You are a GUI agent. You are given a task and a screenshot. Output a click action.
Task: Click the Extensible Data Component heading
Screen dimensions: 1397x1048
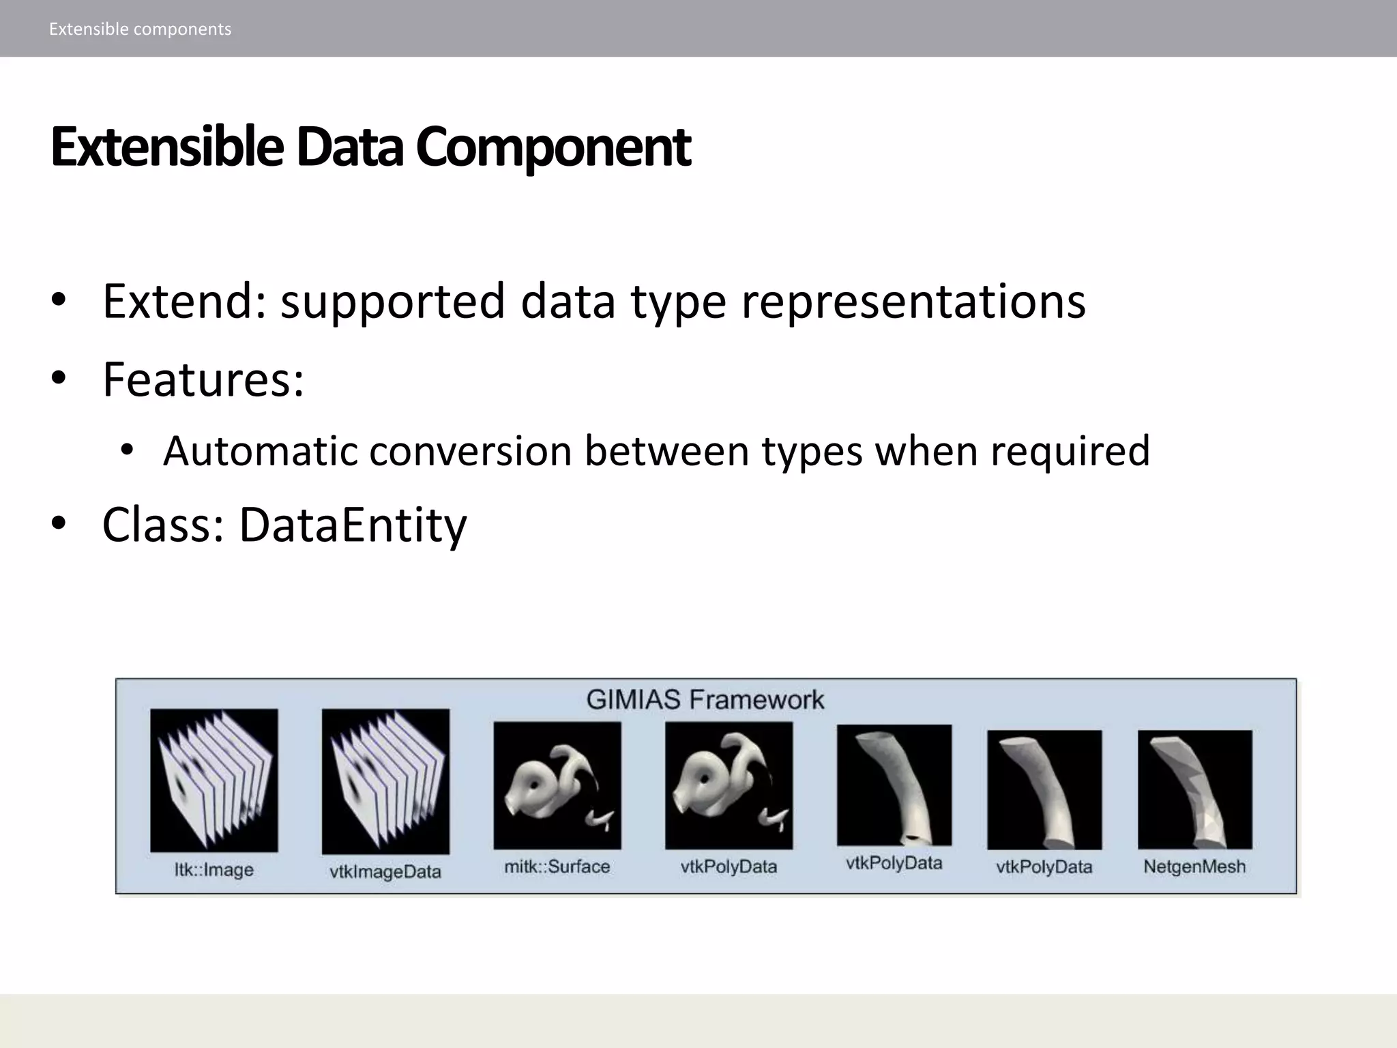(371, 147)
